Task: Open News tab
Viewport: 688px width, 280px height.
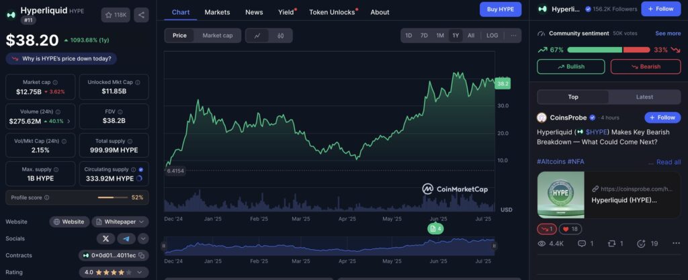Action: tap(254, 12)
